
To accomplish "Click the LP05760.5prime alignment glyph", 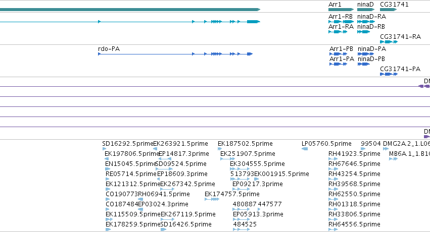I will [305, 149].
